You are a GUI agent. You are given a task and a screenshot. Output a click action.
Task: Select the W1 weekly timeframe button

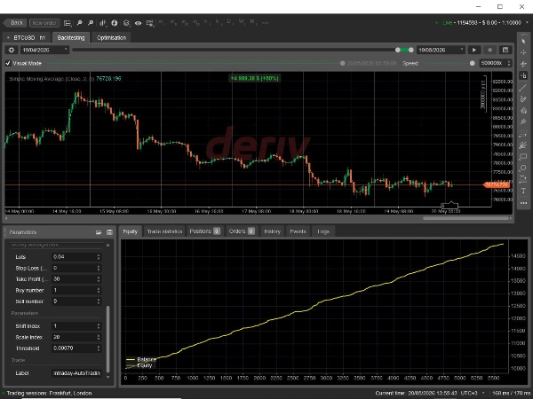(x=242, y=21)
